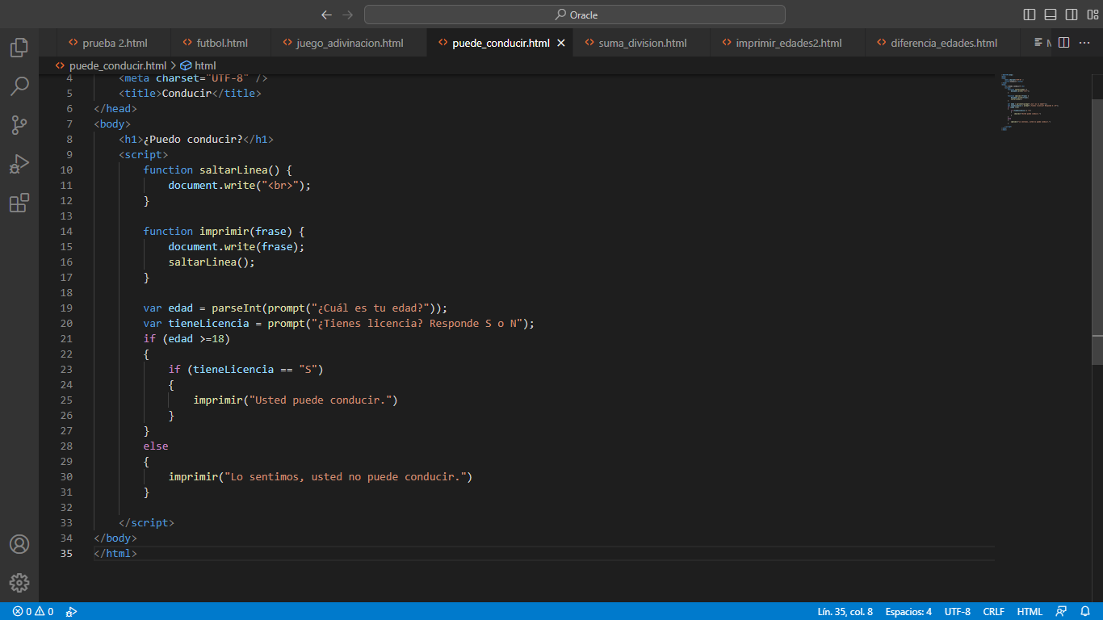Switch to the suma_division.html tab
This screenshot has width=1103, height=620.
pyautogui.click(x=642, y=43)
